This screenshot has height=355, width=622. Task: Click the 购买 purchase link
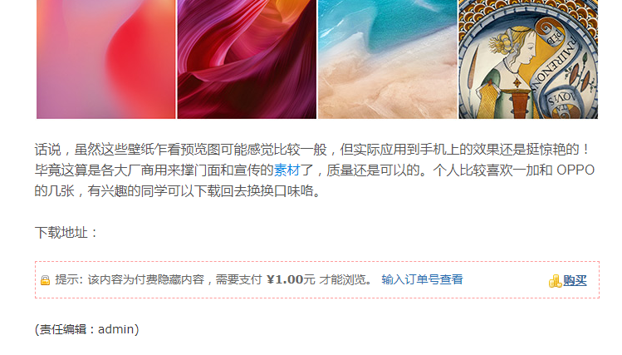(x=575, y=281)
